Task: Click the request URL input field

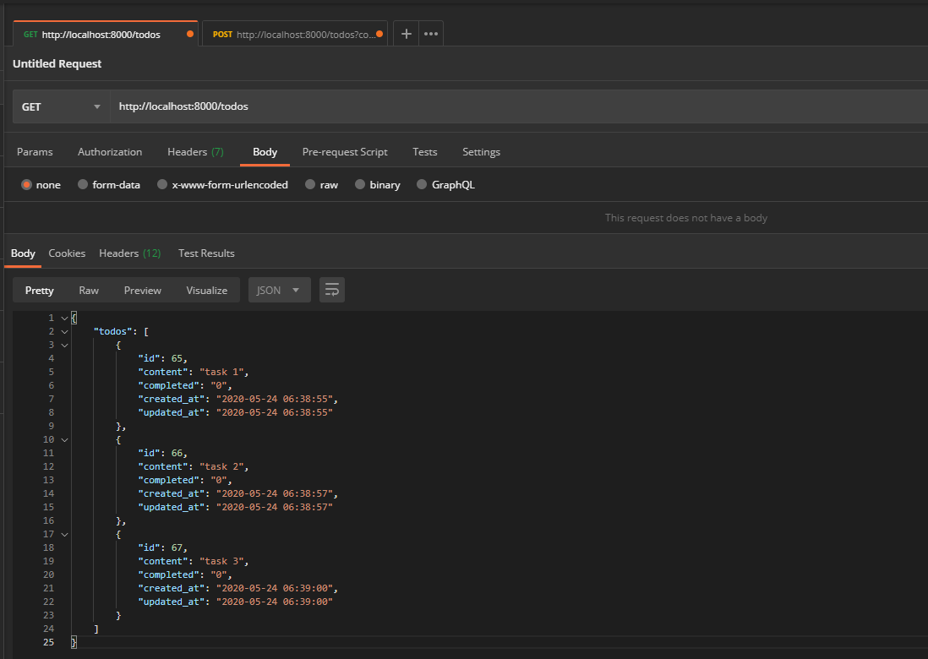Action: tap(507, 107)
